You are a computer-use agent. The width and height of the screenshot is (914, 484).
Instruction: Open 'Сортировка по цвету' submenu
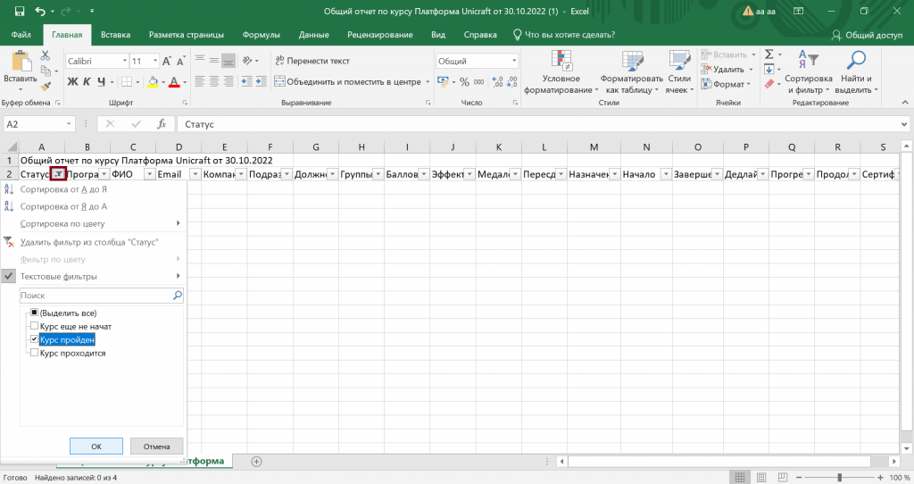click(x=93, y=223)
